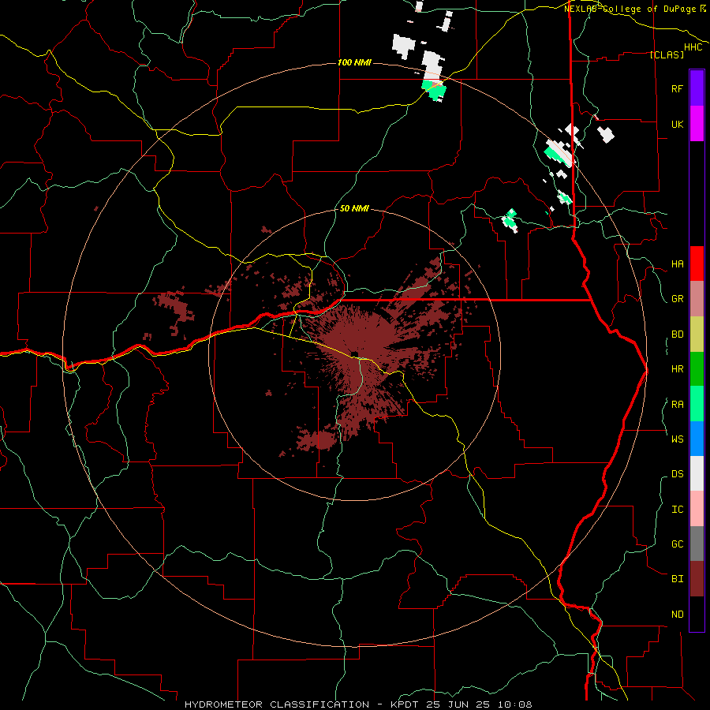Pick the RA light-green legend swatch
The height and width of the screenshot is (710, 710).
click(x=697, y=404)
